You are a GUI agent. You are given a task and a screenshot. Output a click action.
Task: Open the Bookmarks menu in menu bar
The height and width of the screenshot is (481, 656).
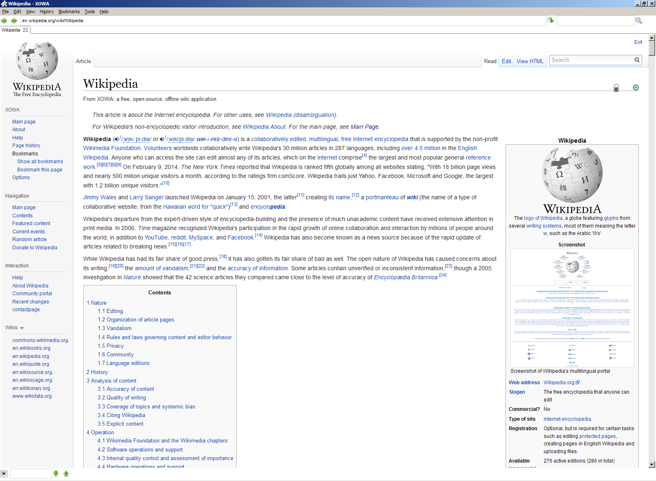(x=69, y=11)
